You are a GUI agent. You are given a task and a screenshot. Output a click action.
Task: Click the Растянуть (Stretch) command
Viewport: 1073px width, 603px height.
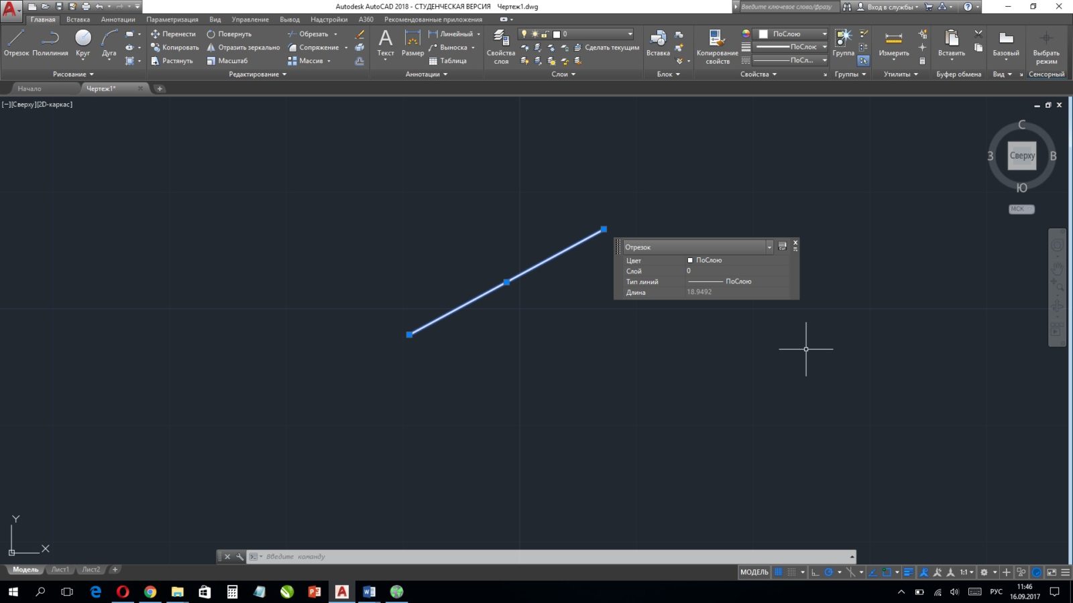pyautogui.click(x=172, y=60)
